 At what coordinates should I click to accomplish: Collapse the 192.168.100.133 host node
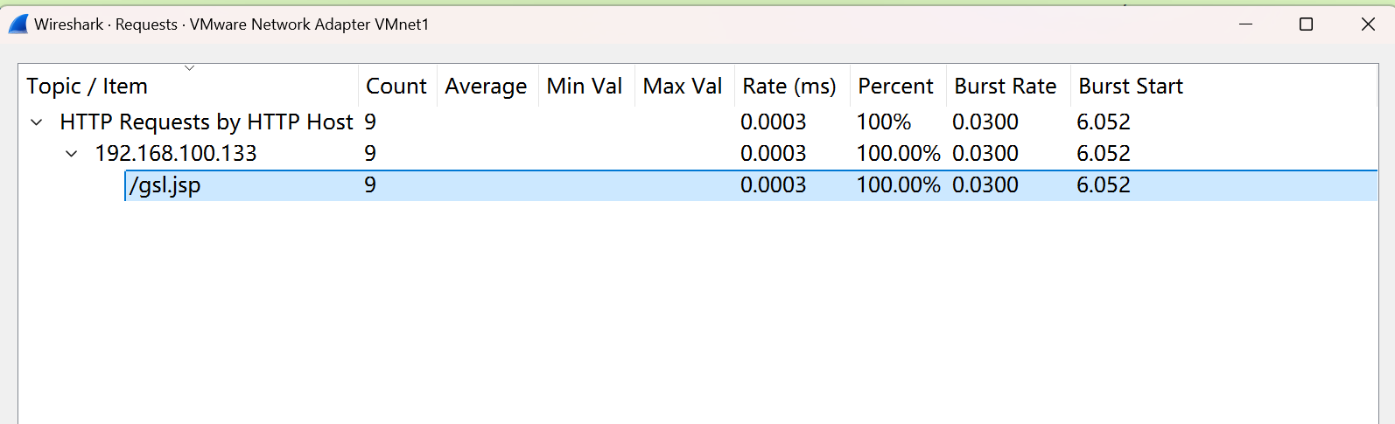[x=72, y=154]
